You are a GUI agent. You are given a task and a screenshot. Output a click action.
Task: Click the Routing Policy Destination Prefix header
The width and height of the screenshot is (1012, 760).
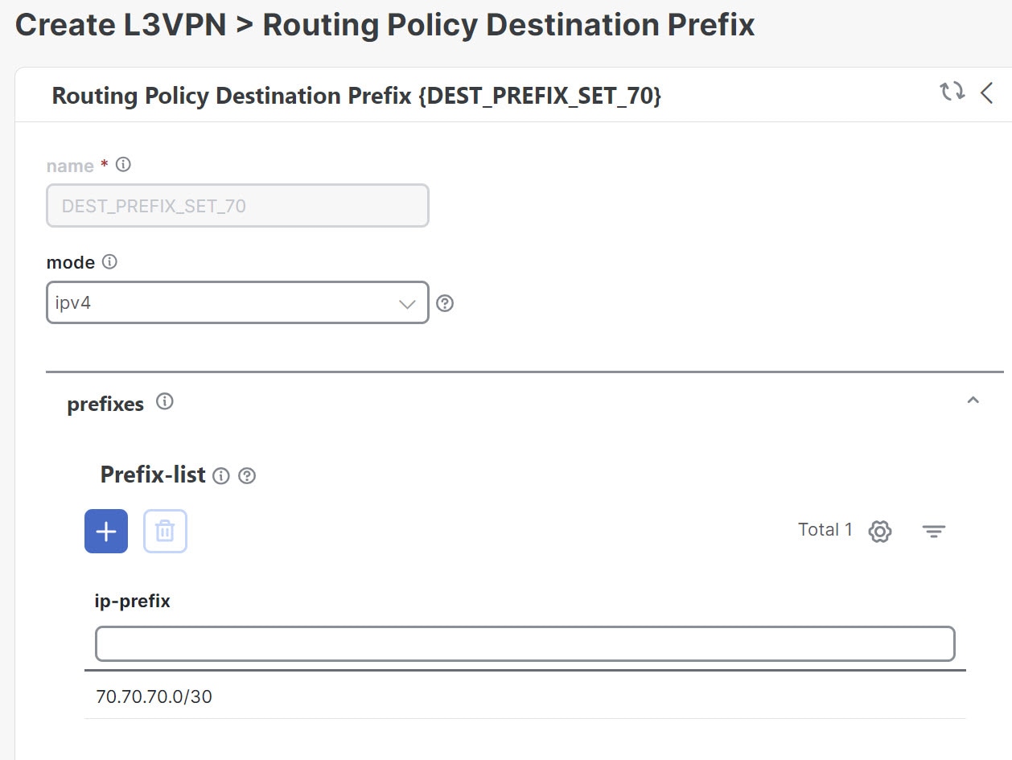356,95
